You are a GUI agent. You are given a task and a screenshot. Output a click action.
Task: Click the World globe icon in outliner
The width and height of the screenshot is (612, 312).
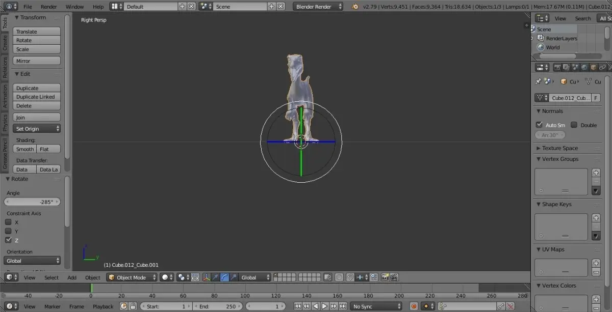pos(541,47)
